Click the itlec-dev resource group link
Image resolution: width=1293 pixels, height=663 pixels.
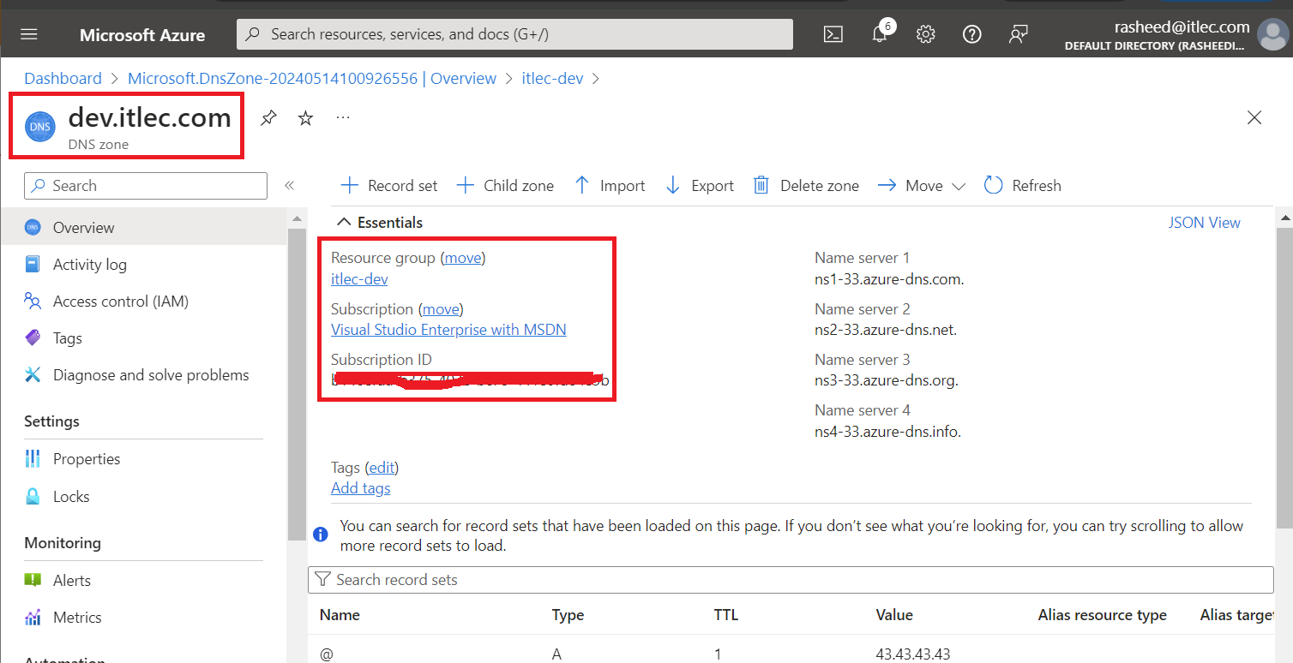coord(359,278)
